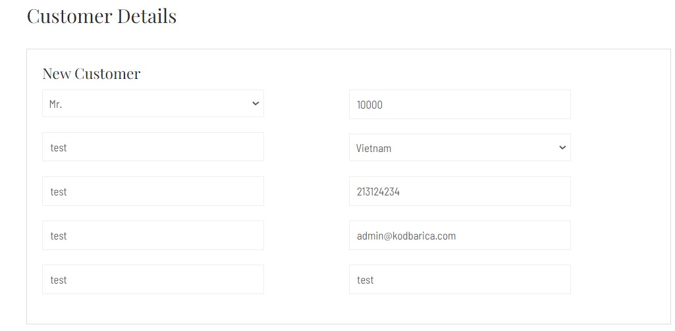
Task: Click the 'Customer Details' page heading
Action: [x=101, y=16]
